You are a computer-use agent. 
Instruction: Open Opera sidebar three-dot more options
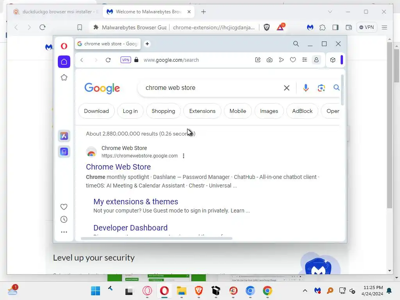tap(64, 232)
